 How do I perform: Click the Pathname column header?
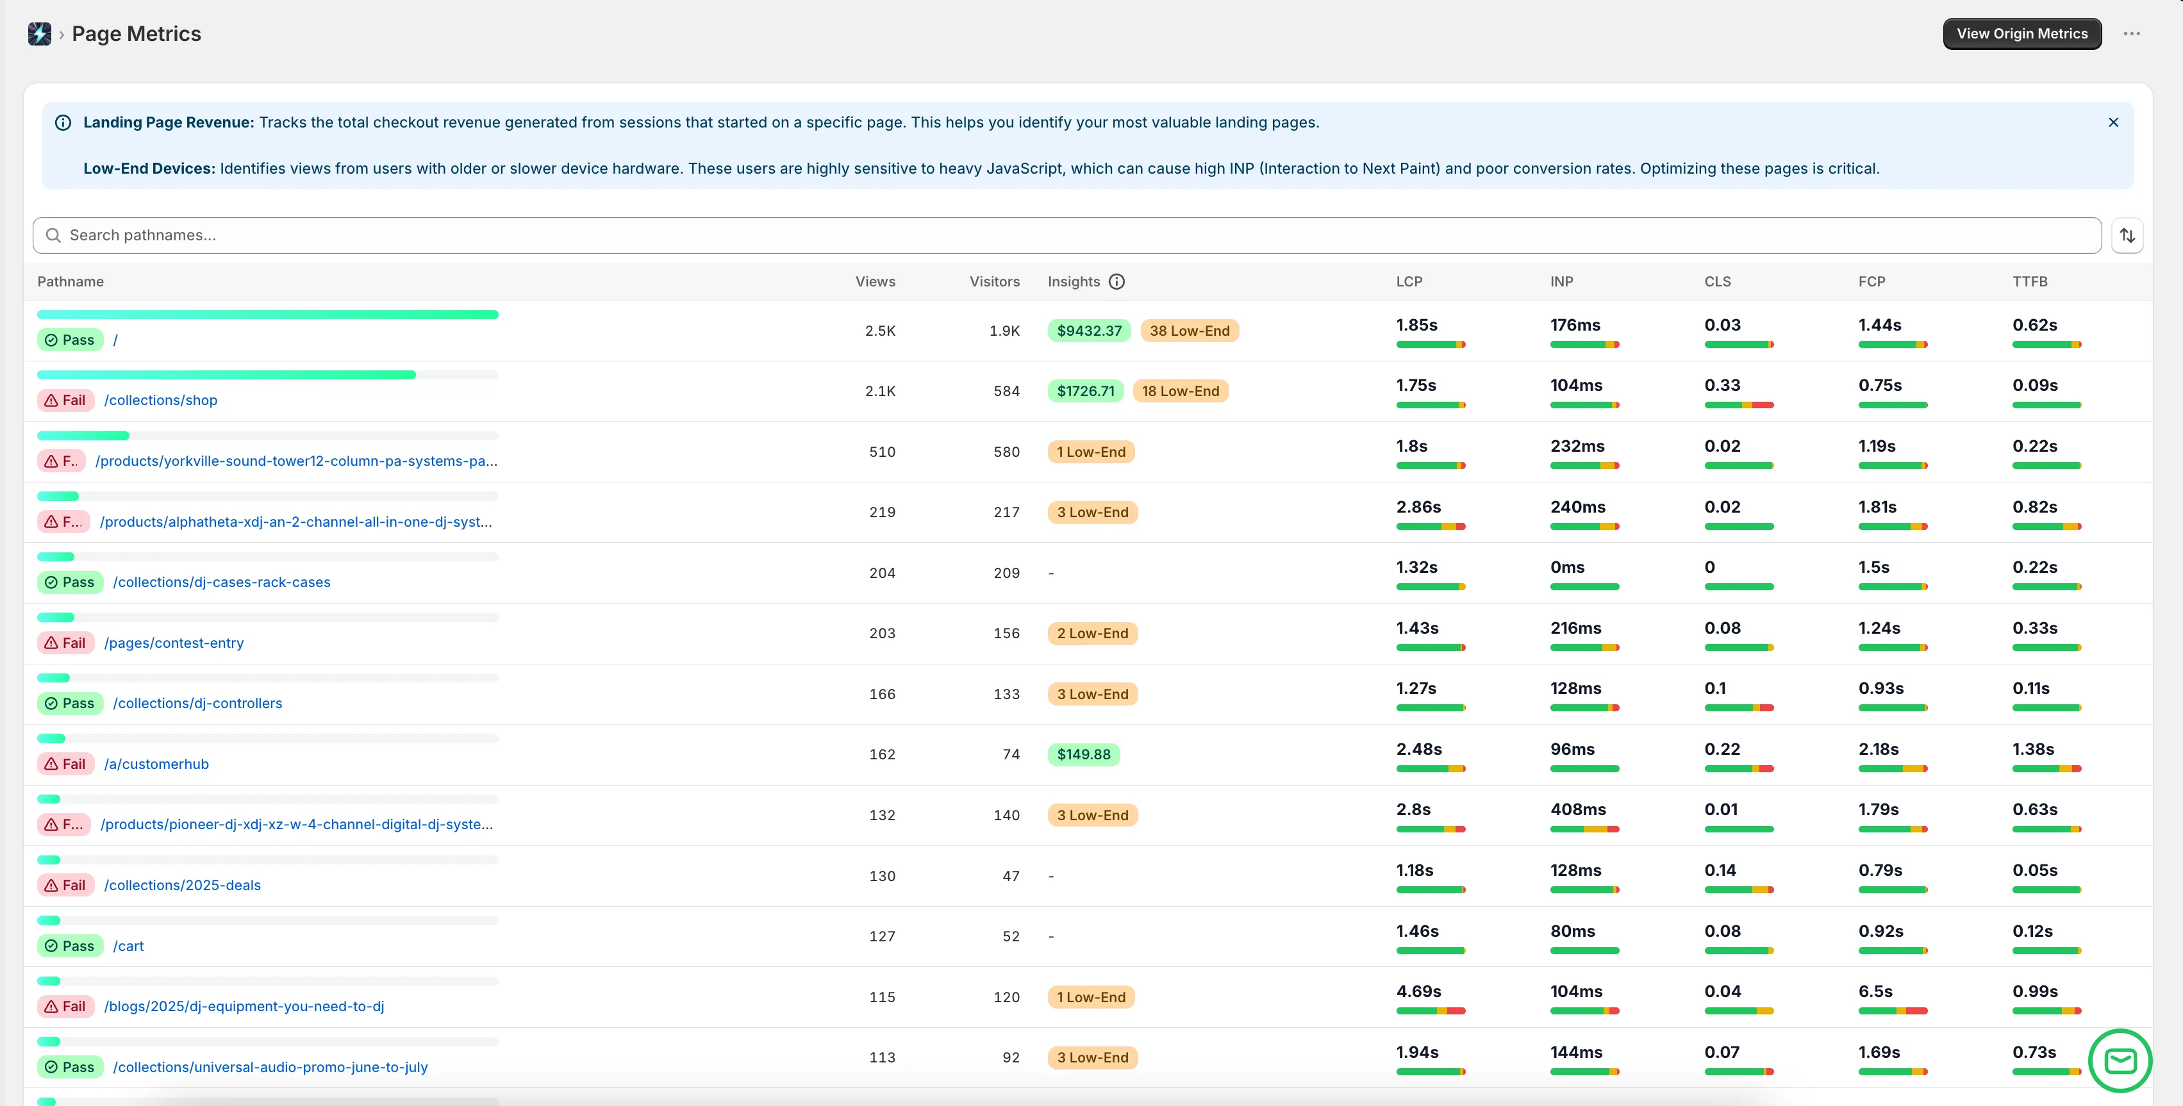pyautogui.click(x=71, y=281)
